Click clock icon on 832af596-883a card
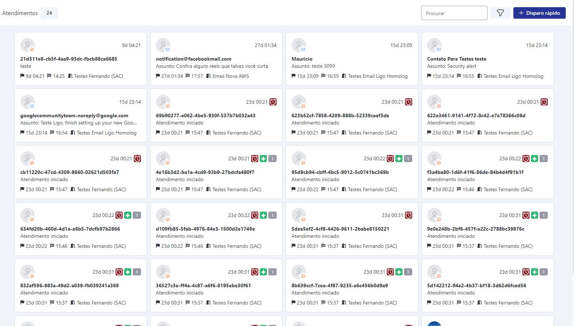The image size is (574, 326). [119, 272]
